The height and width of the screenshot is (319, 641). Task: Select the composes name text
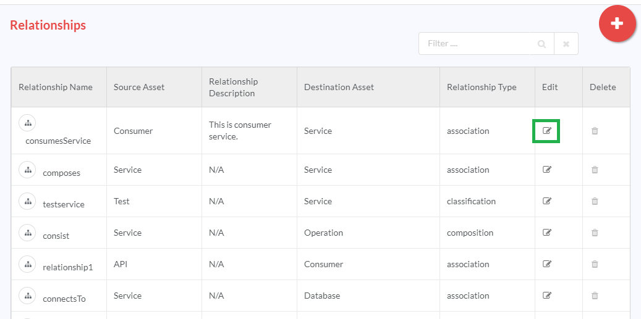(61, 173)
